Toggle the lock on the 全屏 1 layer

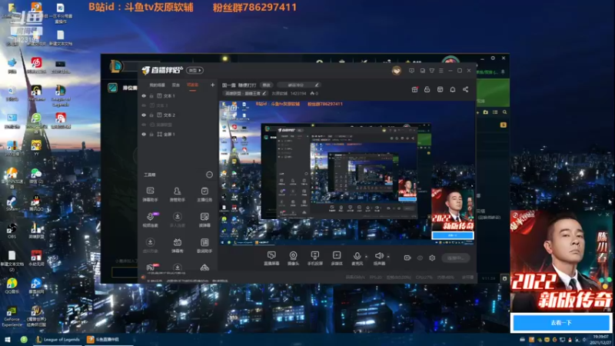coord(151,134)
